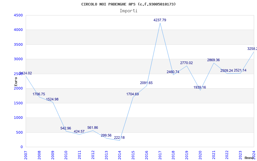The width and height of the screenshot is (257, 161).
Task: Click the 2015 x-axis year
Action: click(133, 155)
